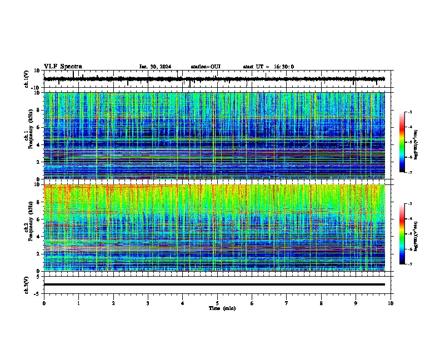
Task: Click the -7 label on ch.2 colorbar
Action: pyautogui.click(x=409, y=264)
